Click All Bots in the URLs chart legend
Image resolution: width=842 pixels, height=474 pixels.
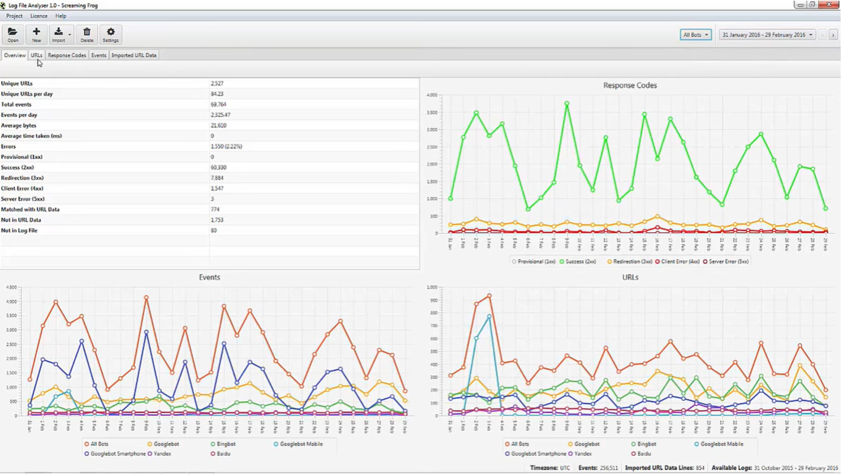(x=517, y=444)
